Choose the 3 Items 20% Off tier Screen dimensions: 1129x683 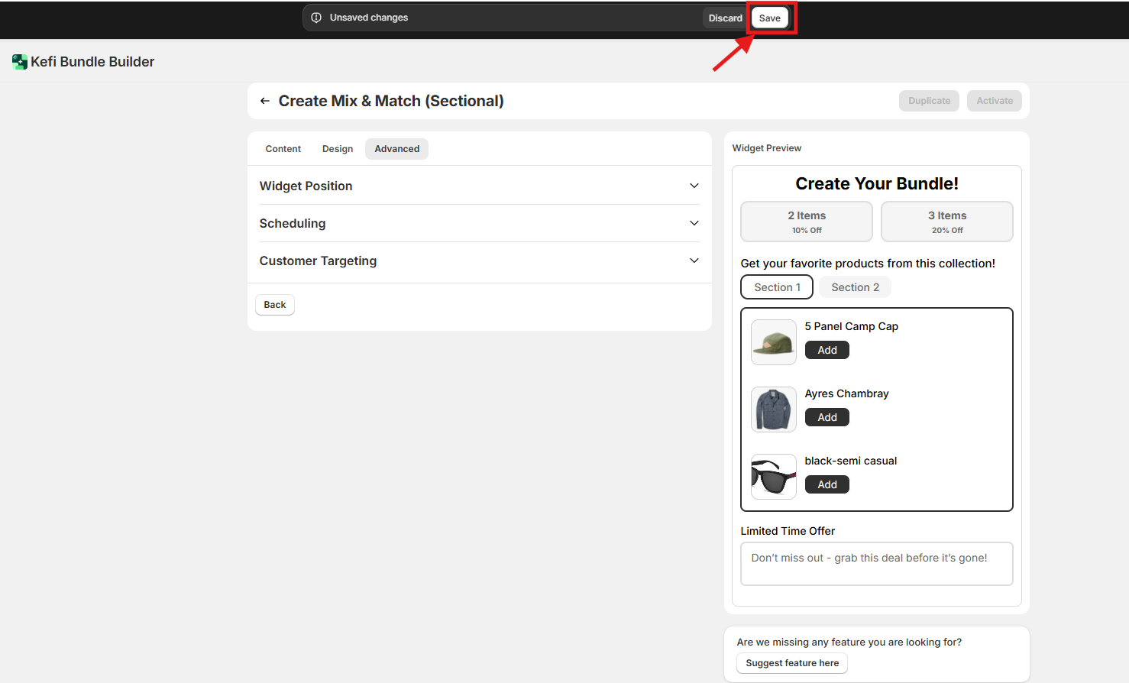tap(947, 222)
